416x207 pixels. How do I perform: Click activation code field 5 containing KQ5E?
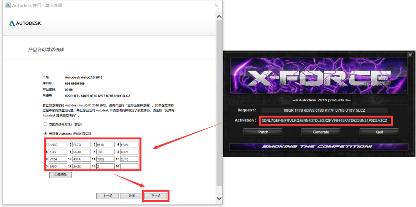coord(57,152)
